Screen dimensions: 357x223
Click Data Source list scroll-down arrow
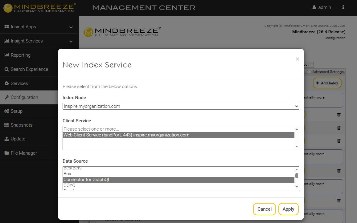pyautogui.click(x=297, y=187)
